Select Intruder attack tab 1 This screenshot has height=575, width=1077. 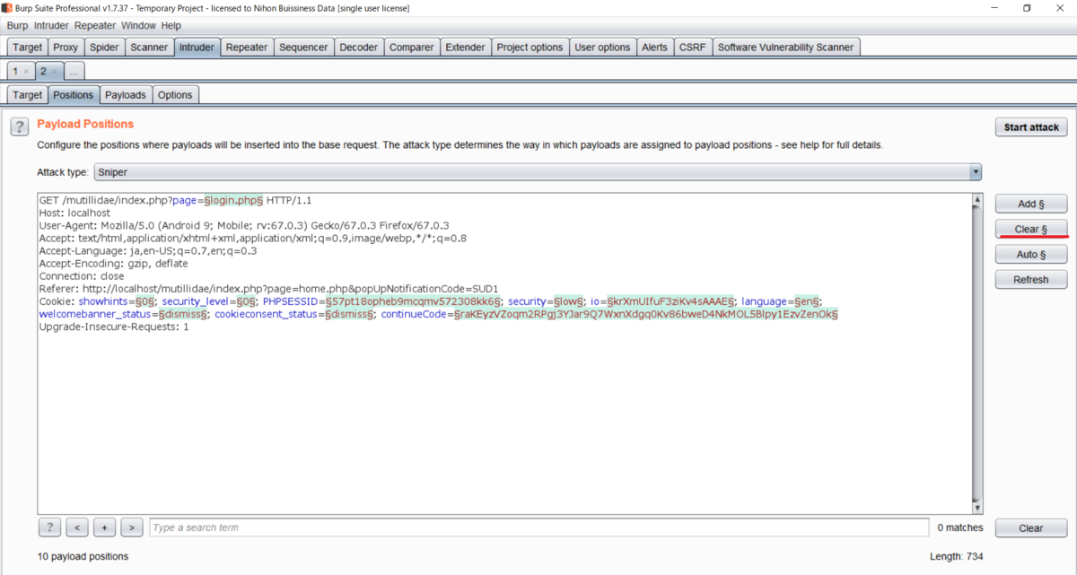click(x=15, y=71)
